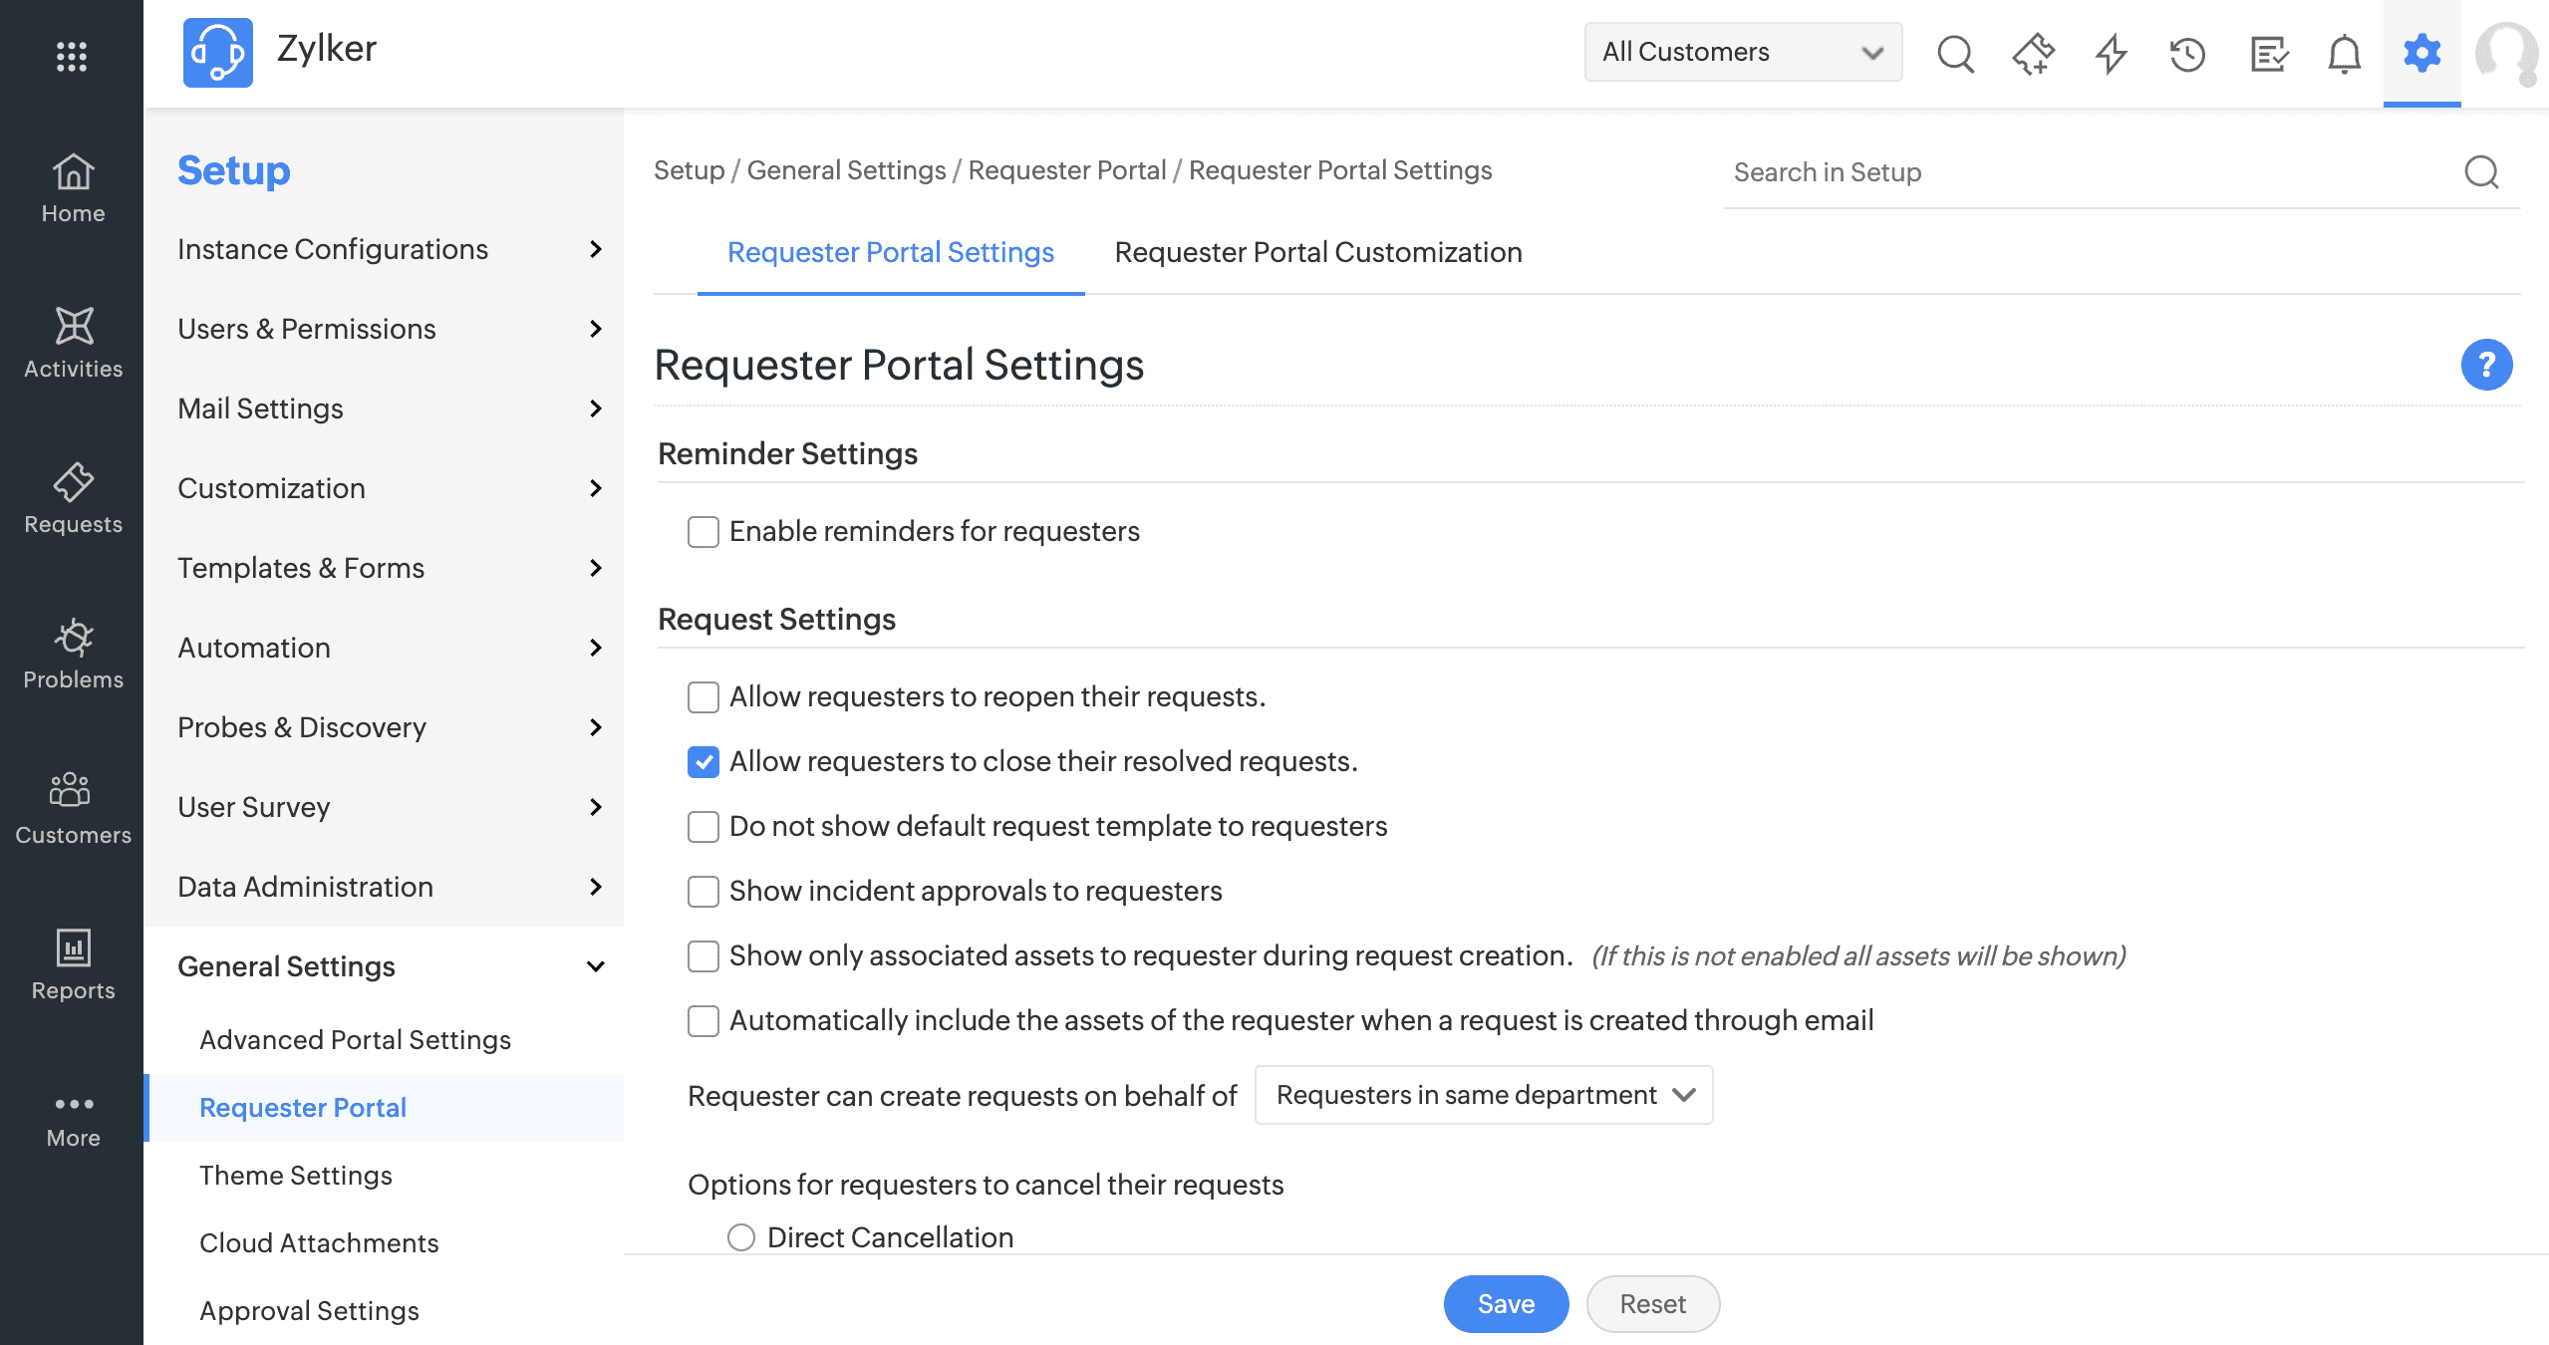
Task: Go to Problems in left sidebar
Action: (73, 654)
